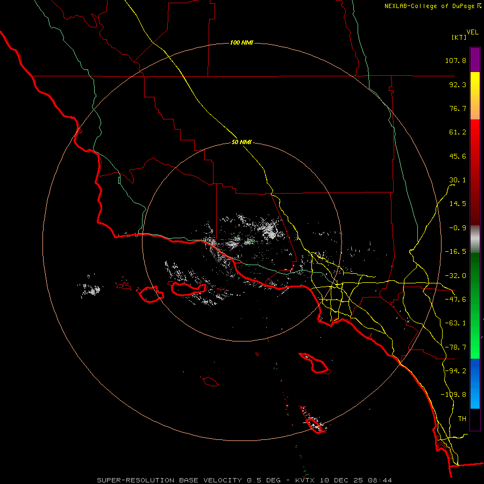The width and height of the screenshot is (484, 484).
Task: Click the 76.7 velocity scale value
Action: tap(458, 108)
